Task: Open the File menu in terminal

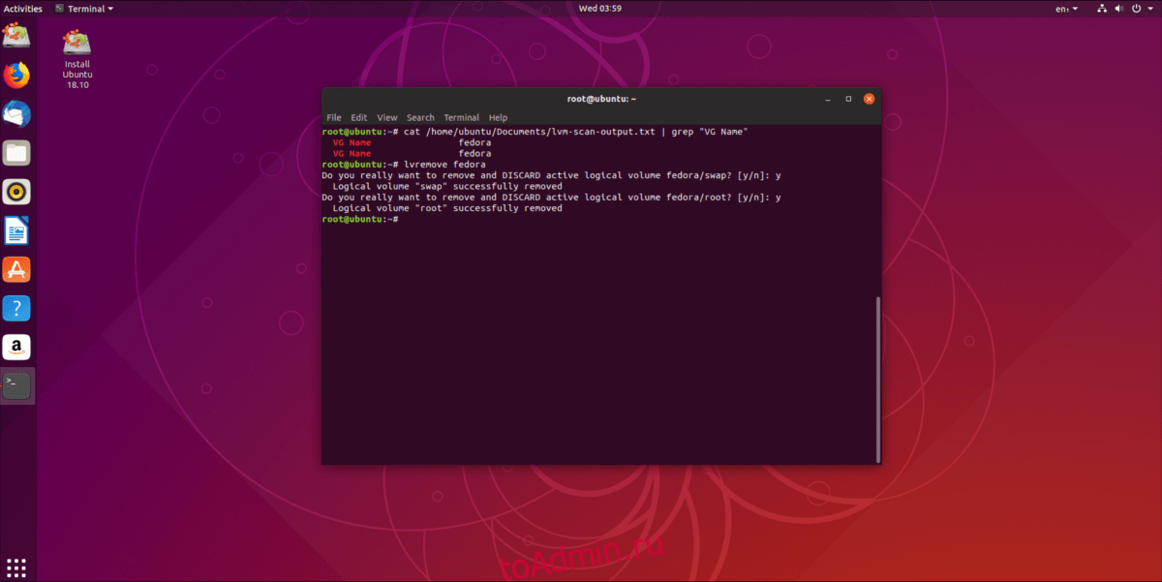Action: 333,117
